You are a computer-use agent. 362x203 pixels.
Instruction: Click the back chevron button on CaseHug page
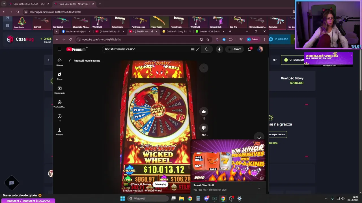click(x=49, y=60)
